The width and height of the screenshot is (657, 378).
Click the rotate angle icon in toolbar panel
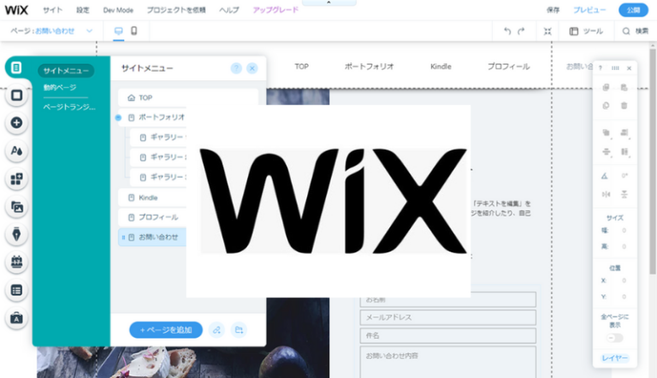click(x=605, y=176)
